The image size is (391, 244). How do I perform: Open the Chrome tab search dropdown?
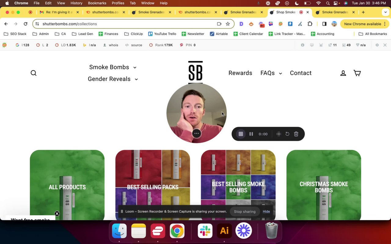click(x=385, y=12)
